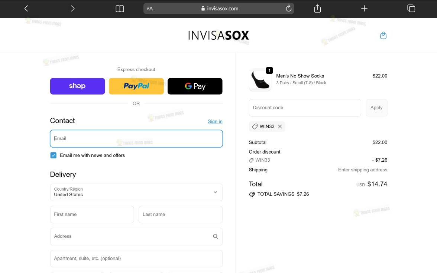The image size is (437, 273).
Task: Click the – $7.26 order discount amount
Action: click(x=379, y=160)
